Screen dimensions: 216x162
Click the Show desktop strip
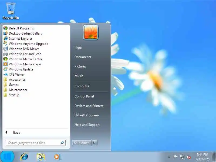214,157
